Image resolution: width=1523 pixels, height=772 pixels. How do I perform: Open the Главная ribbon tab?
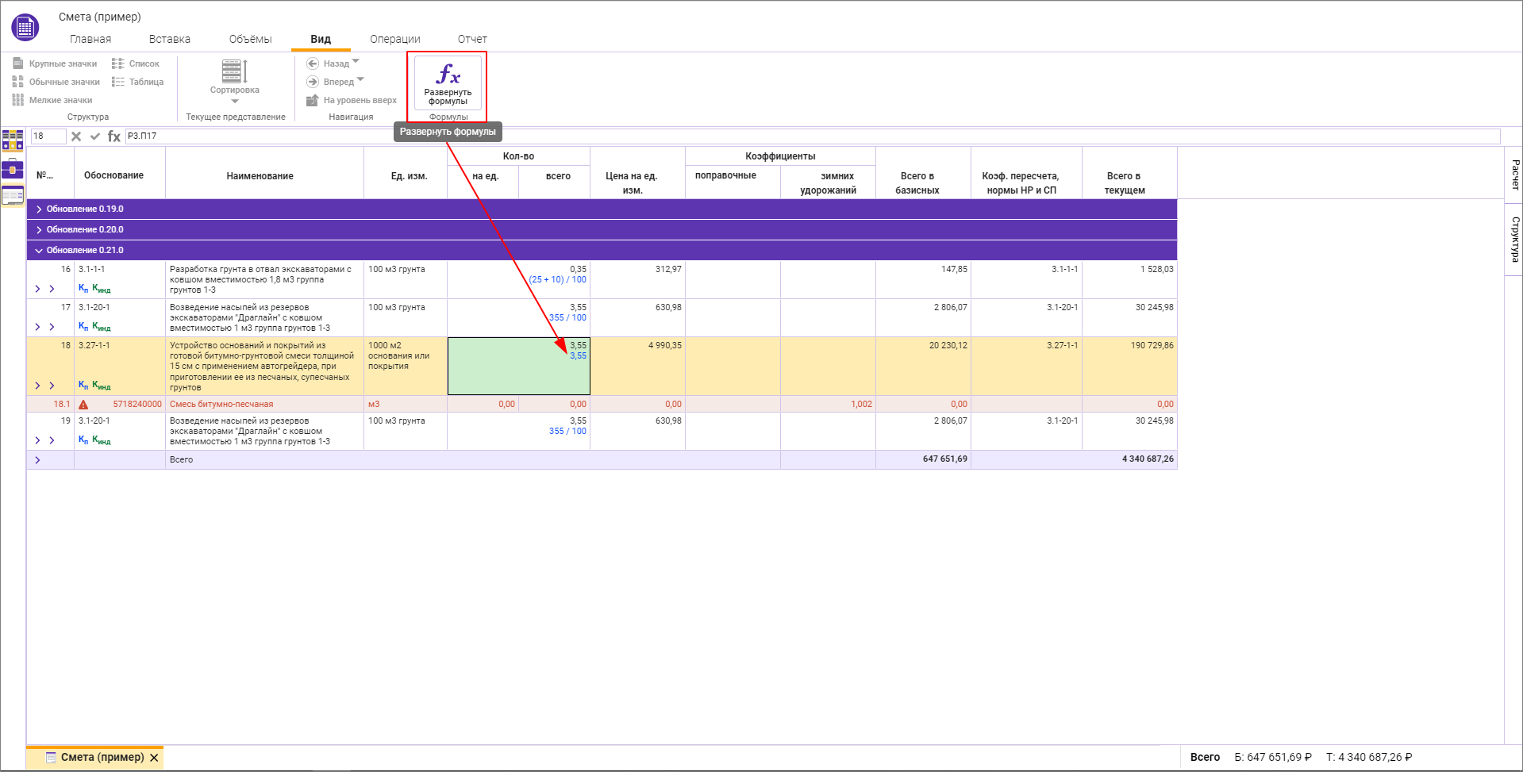tap(90, 39)
